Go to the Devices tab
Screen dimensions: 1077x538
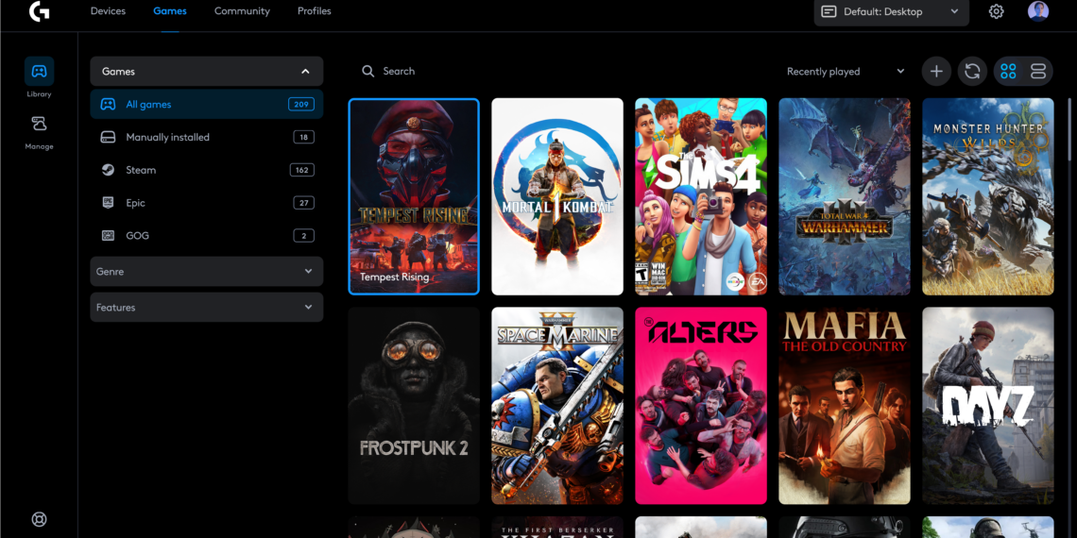click(x=108, y=11)
